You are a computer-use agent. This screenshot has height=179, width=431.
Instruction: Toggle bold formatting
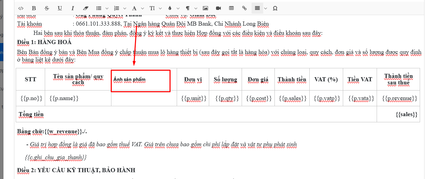point(33,8)
